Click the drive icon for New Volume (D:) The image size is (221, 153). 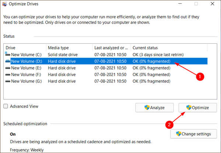pyautogui.click(x=8, y=61)
